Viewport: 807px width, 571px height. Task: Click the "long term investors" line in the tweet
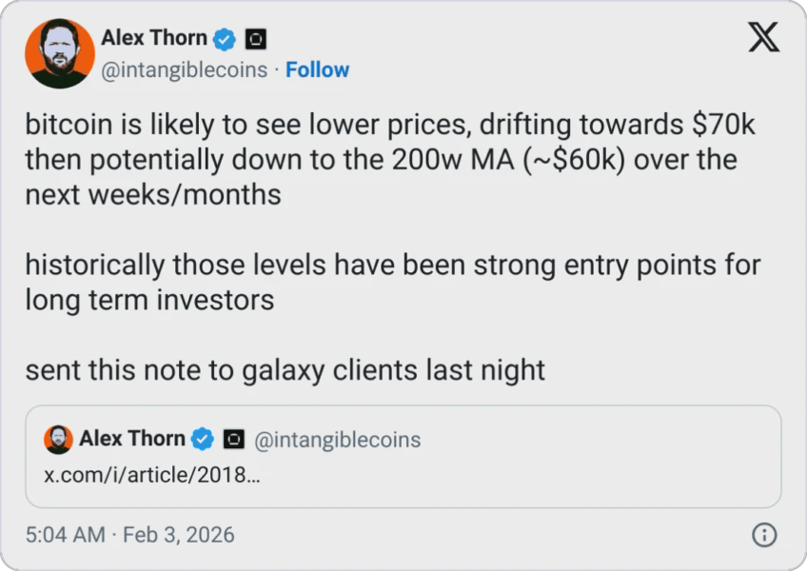click(x=149, y=300)
